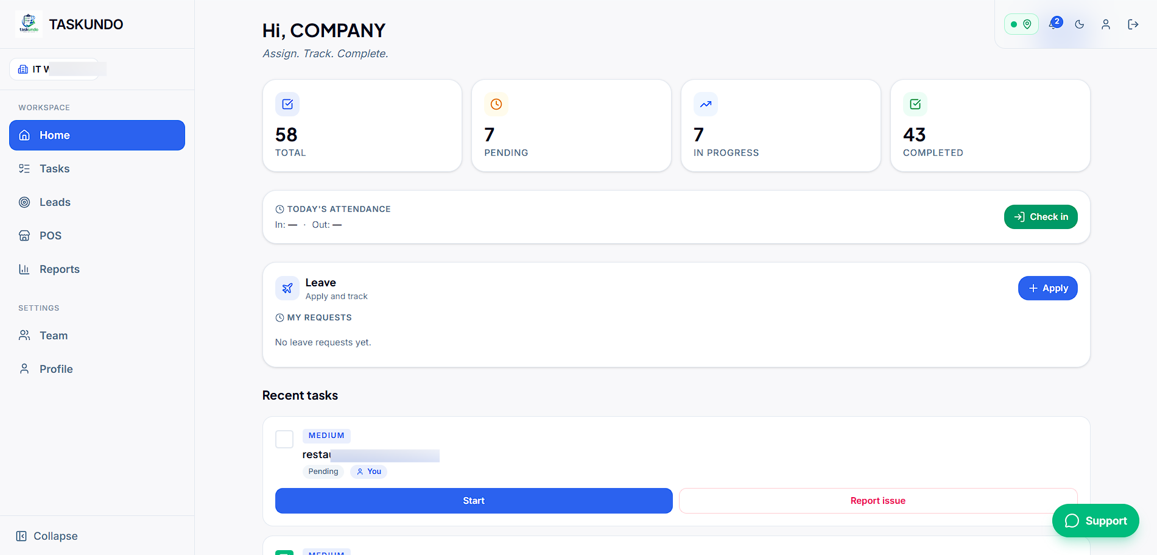Click the You assignee chip
The width and height of the screenshot is (1157, 555).
[x=369, y=472]
